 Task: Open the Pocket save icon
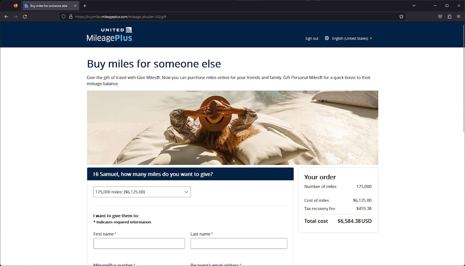[440, 17]
